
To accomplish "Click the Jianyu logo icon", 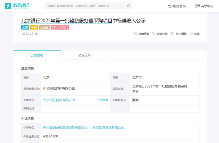I will [x=8, y=6].
